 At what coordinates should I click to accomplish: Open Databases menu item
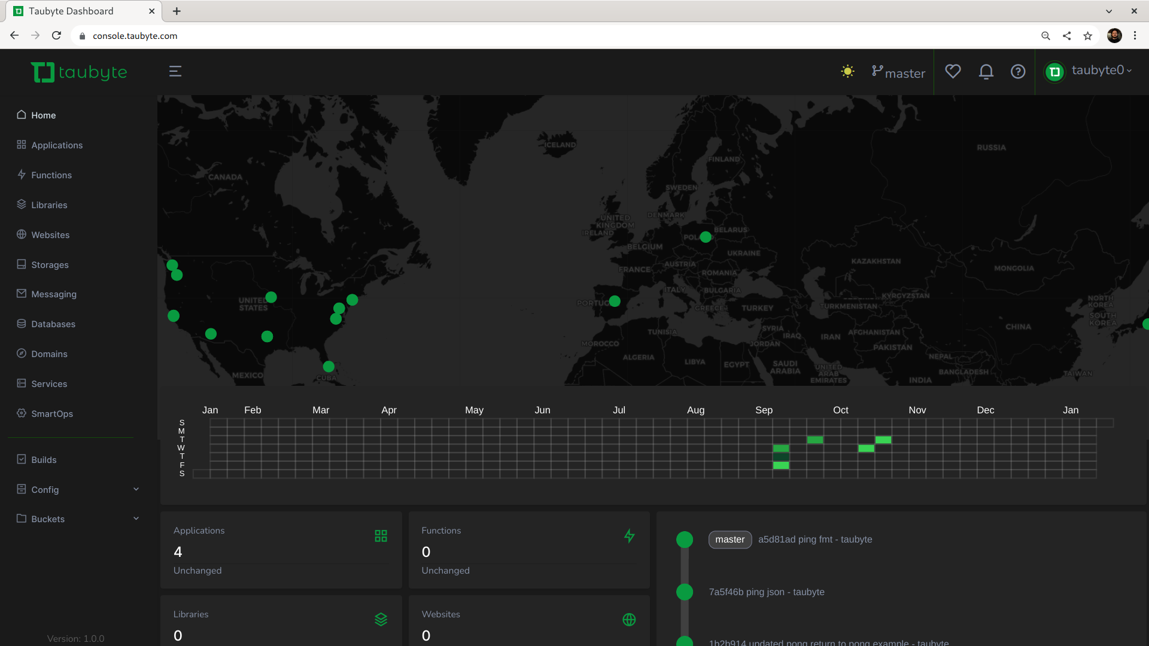pos(53,324)
